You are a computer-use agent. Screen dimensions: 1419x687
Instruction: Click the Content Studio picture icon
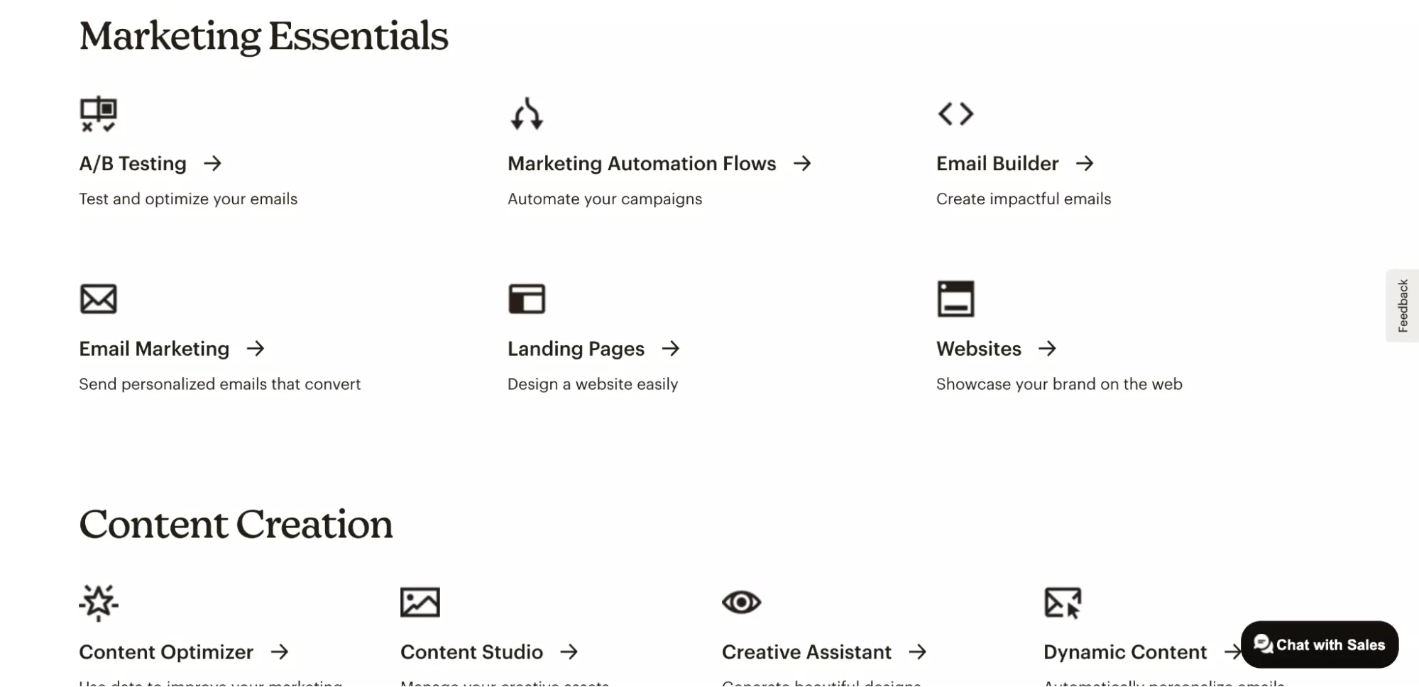420,603
